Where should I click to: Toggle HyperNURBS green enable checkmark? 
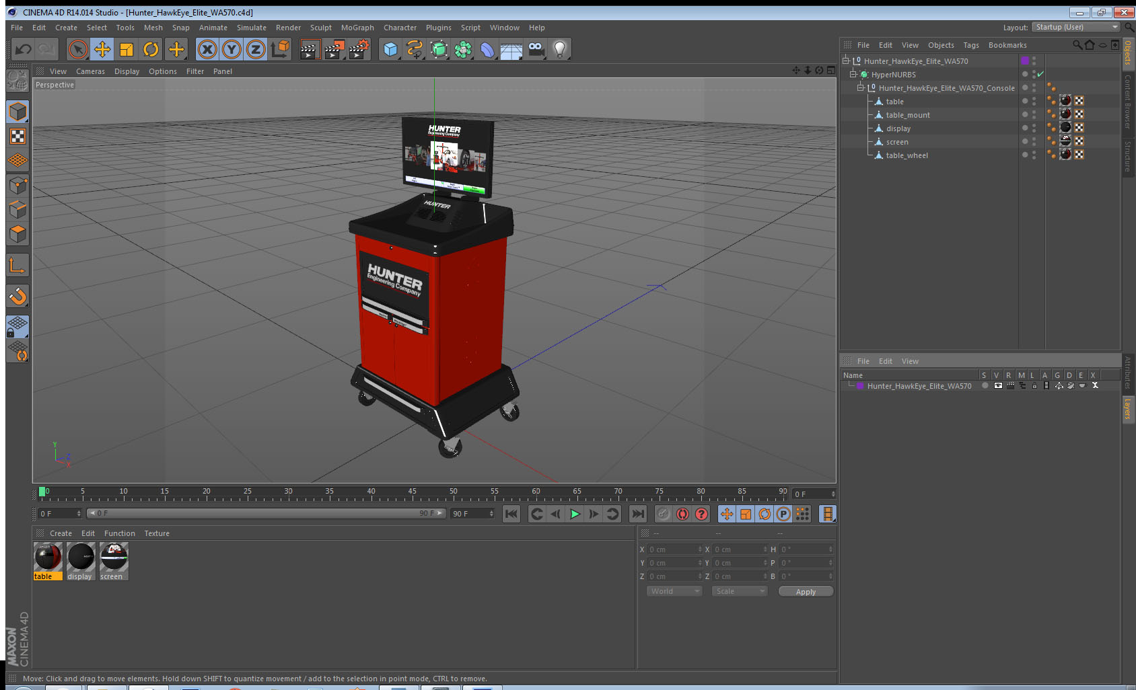[1040, 74]
